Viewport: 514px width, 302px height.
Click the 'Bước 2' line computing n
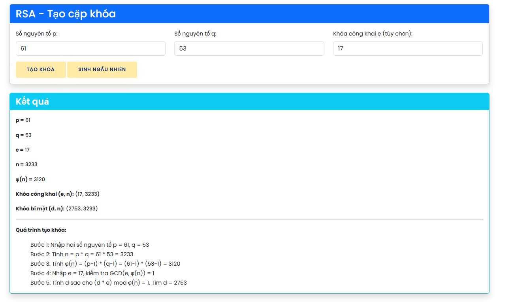tap(82, 254)
